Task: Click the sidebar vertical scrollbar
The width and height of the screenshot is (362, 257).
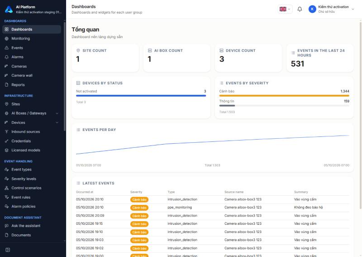Action: tap(65, 76)
